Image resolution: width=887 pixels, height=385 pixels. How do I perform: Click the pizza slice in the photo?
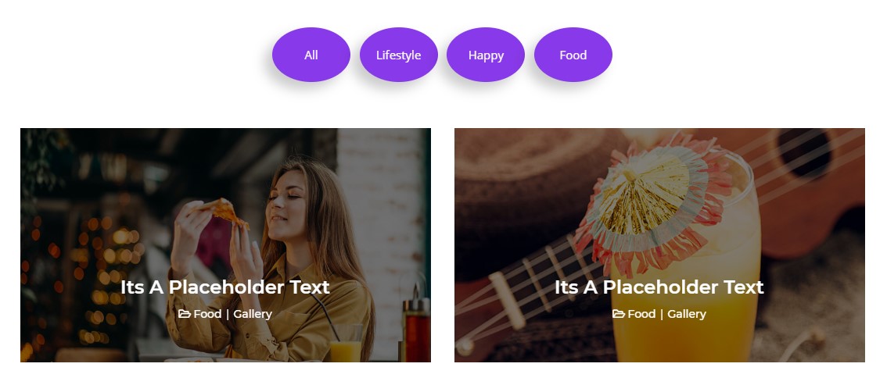(223, 212)
